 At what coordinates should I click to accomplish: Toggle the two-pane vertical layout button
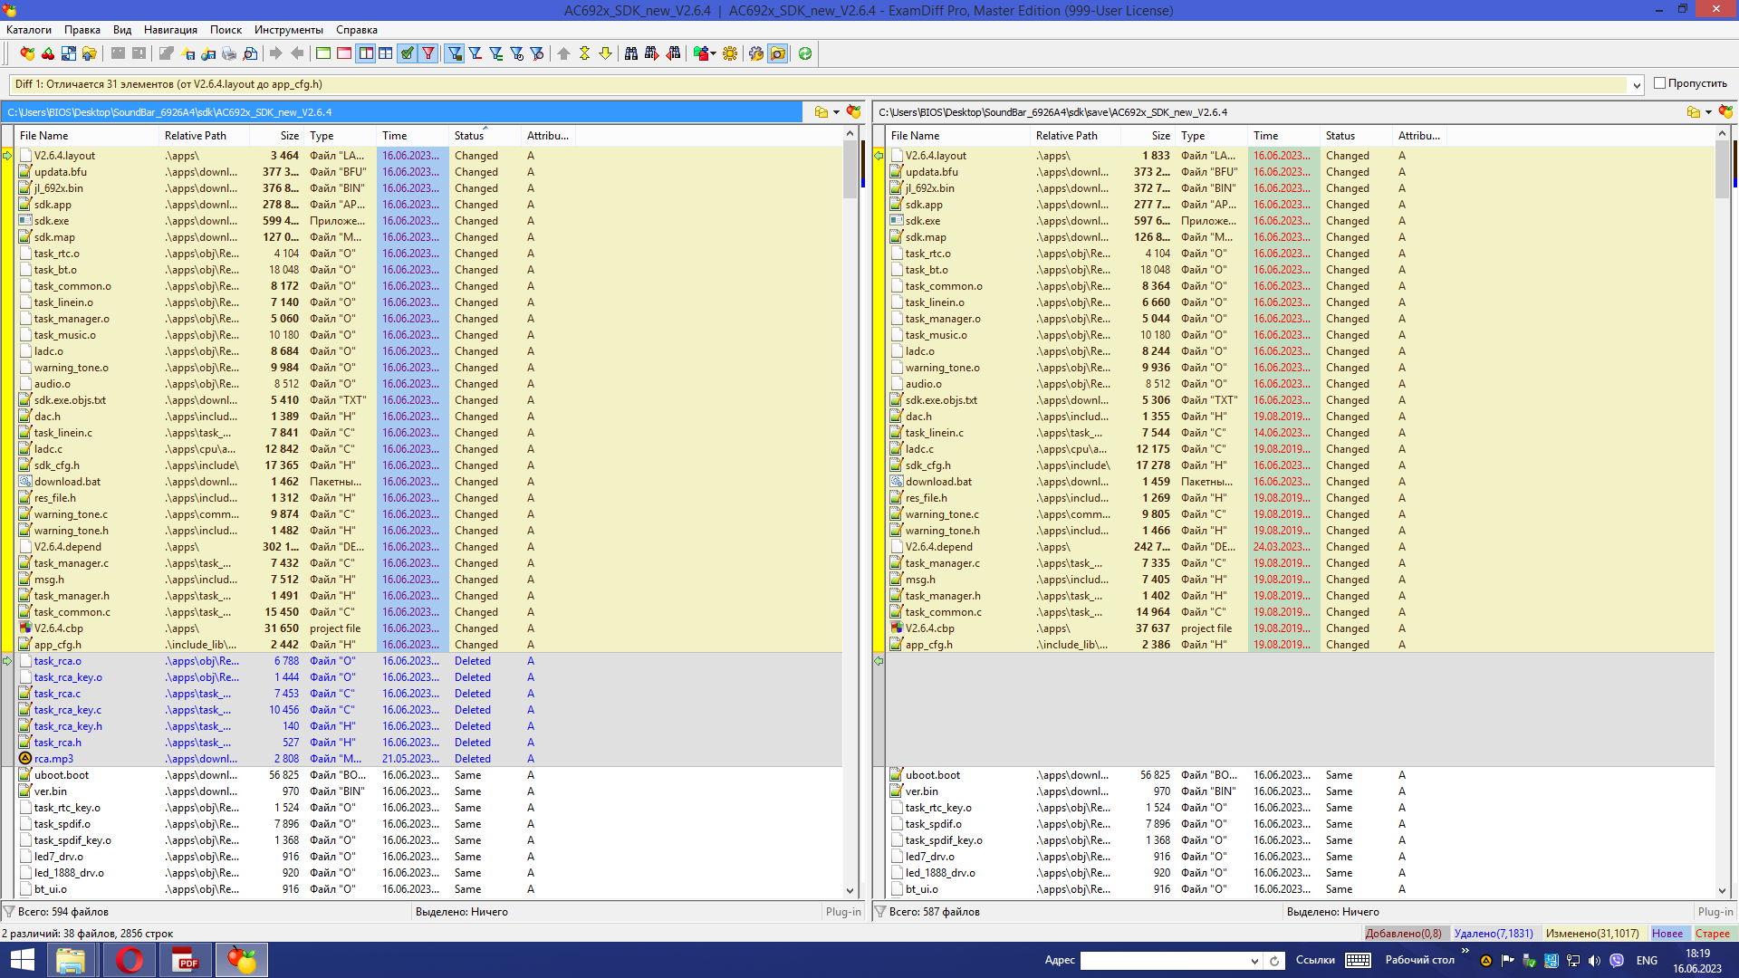pyautogui.click(x=366, y=53)
